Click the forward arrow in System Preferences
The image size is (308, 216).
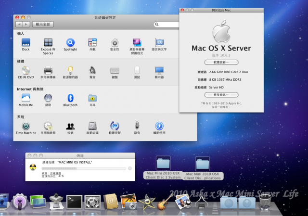pyautogui.click(x=26, y=25)
